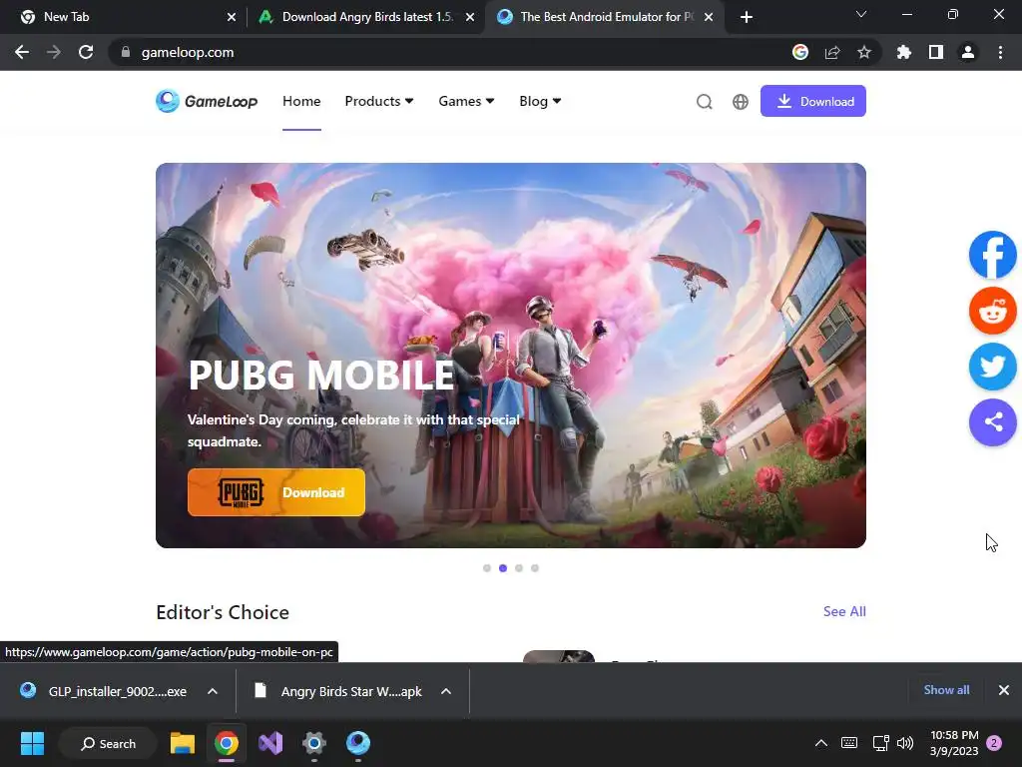
Task: Reload the gameloop.com page
Action: pos(86,52)
